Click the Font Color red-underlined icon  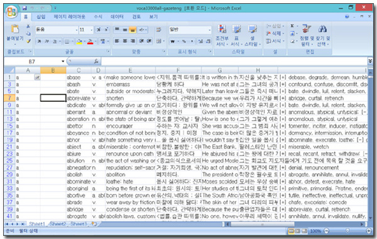pos(90,42)
